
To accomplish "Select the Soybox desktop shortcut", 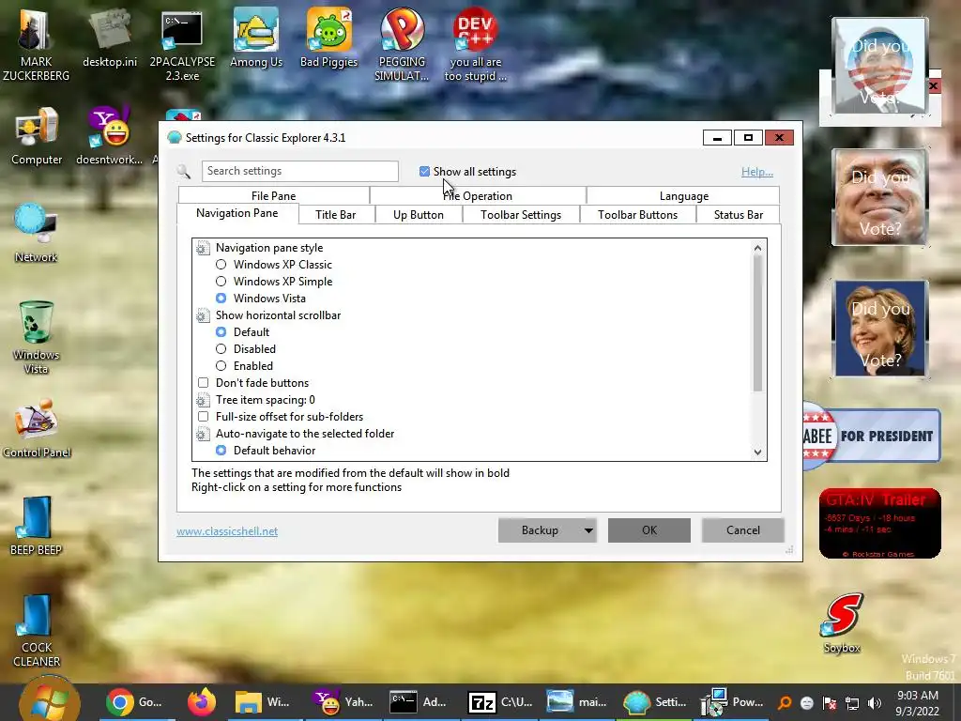I will click(x=842, y=623).
